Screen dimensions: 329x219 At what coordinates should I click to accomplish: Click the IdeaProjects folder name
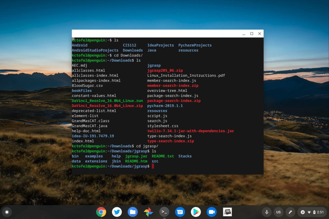(x=161, y=45)
